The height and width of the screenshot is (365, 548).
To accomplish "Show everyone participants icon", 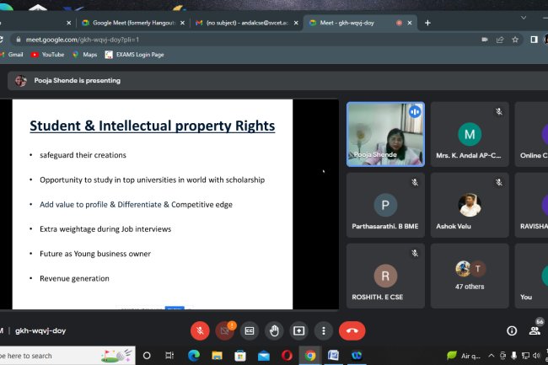I will pos(535,330).
